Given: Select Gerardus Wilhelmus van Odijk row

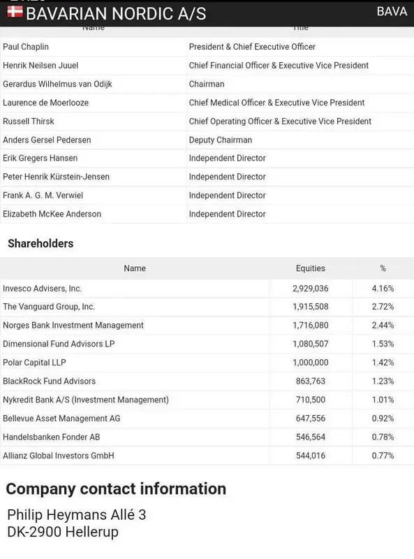Looking at the screenshot, I should point(207,84).
